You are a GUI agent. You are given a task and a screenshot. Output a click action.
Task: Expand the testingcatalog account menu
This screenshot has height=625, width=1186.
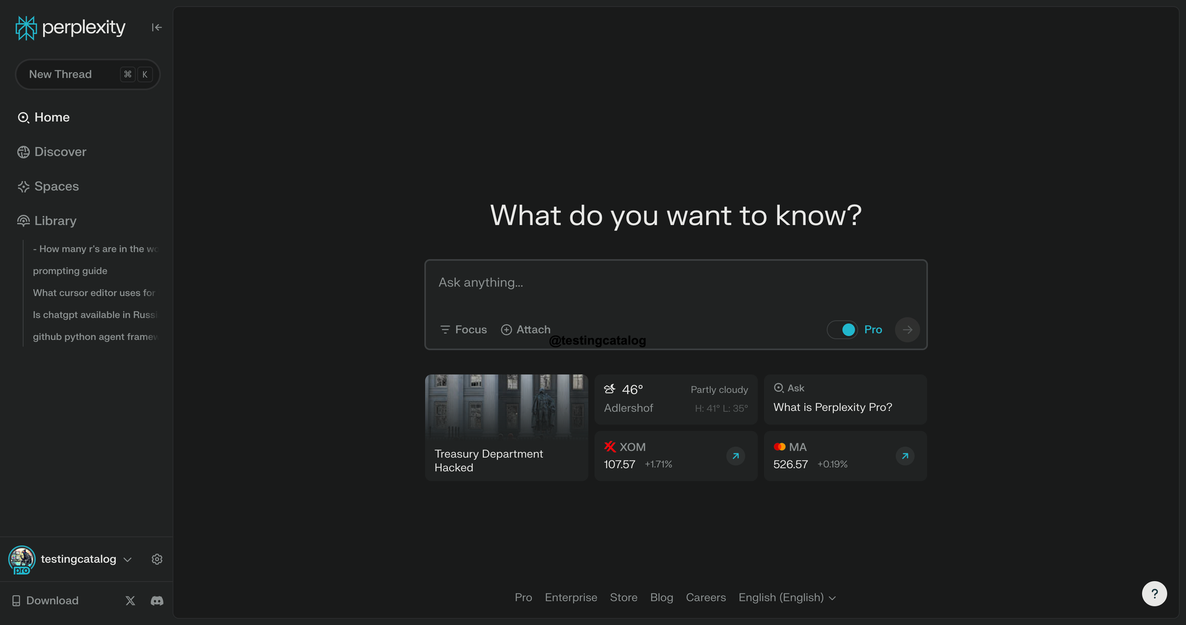[127, 559]
